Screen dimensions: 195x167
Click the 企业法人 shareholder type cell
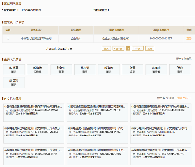tap(76, 39)
